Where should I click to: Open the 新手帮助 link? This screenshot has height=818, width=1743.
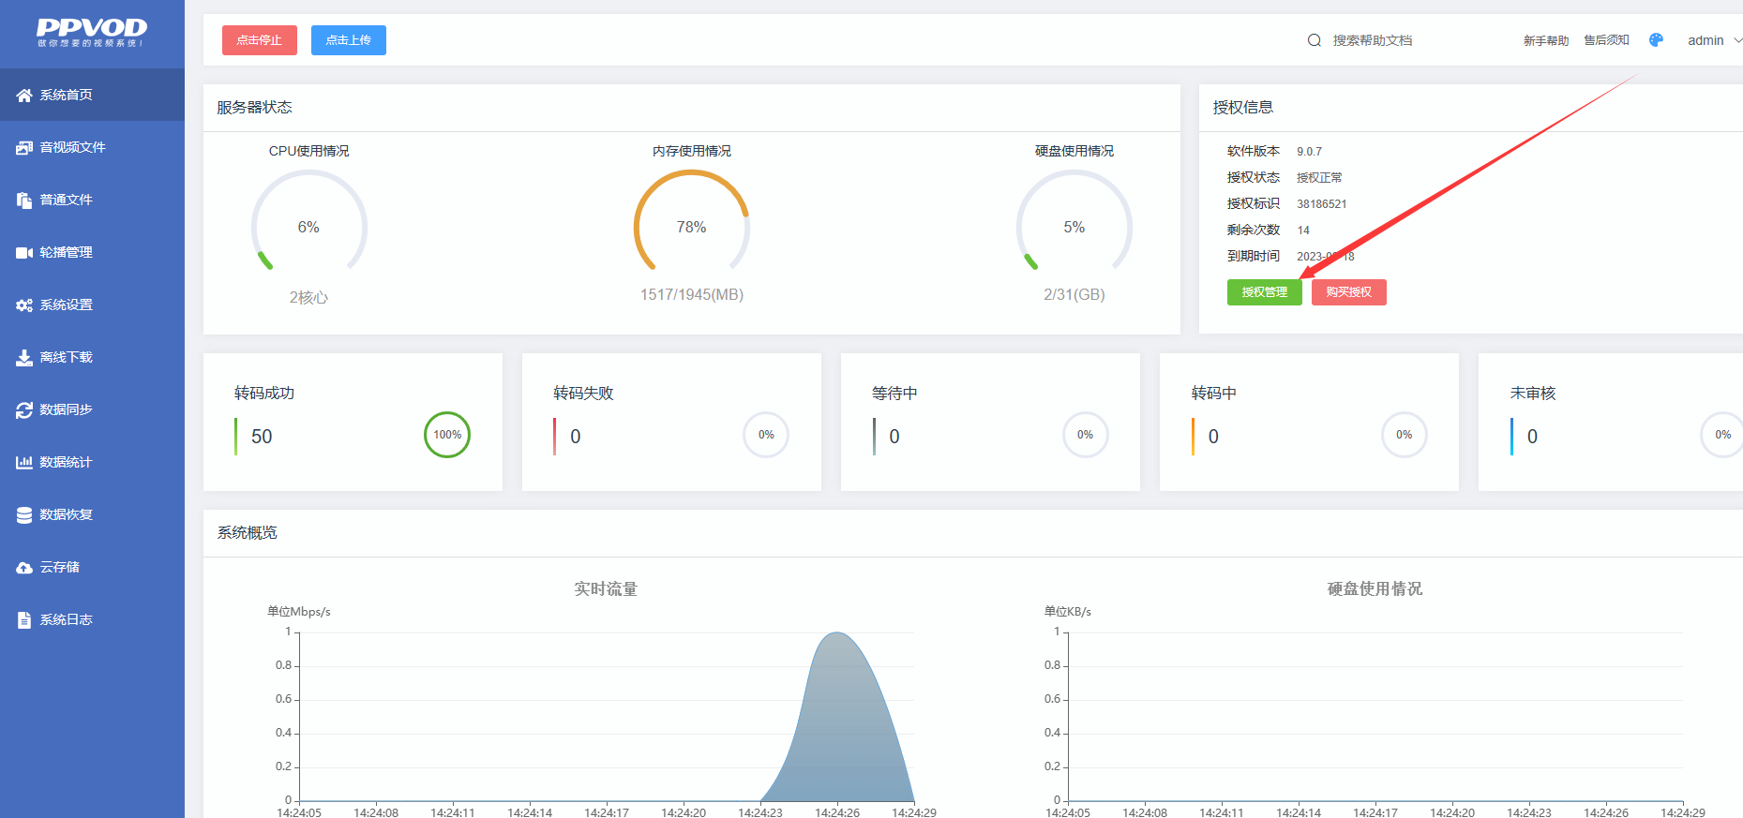[x=1546, y=40]
